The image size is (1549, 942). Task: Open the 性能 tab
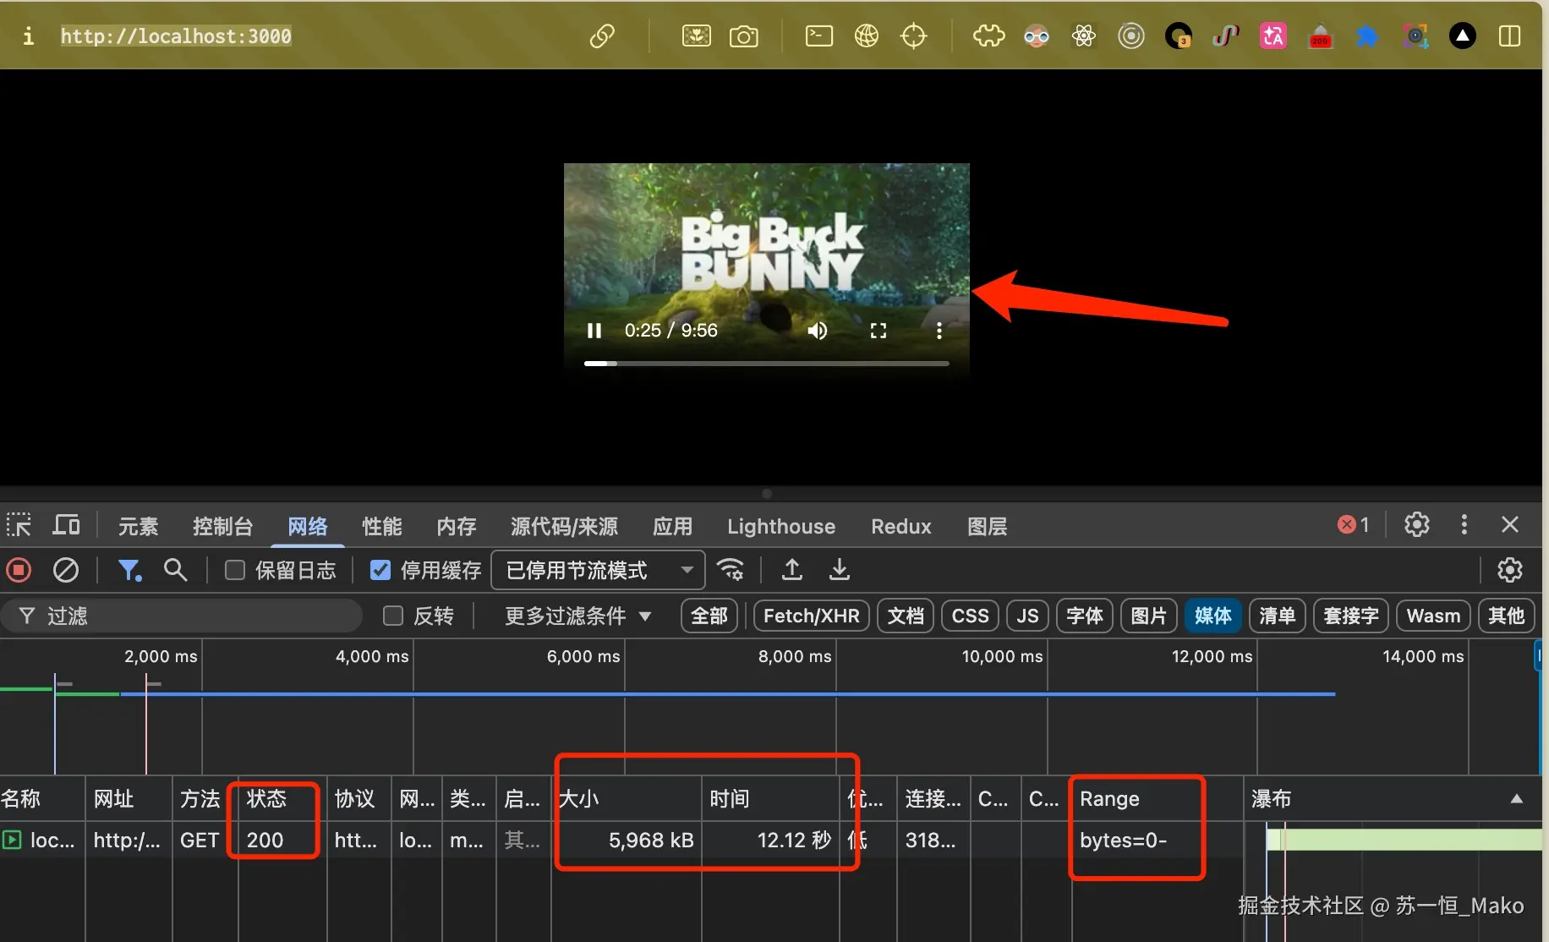pyautogui.click(x=381, y=526)
